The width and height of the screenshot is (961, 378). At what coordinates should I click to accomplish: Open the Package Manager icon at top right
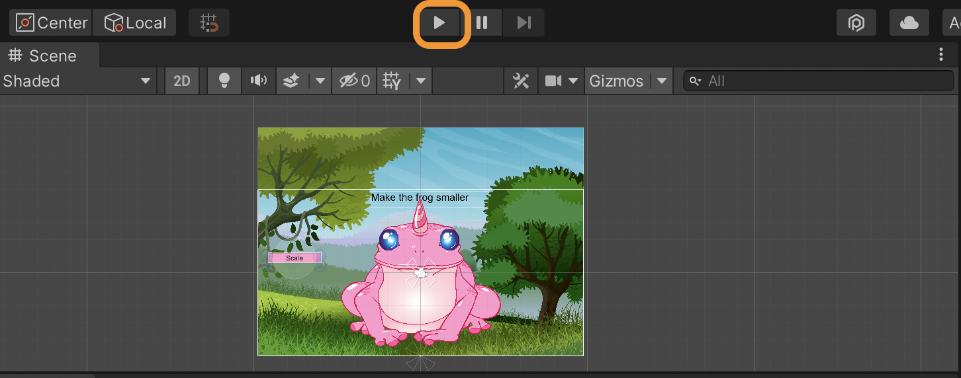pyautogui.click(x=856, y=23)
